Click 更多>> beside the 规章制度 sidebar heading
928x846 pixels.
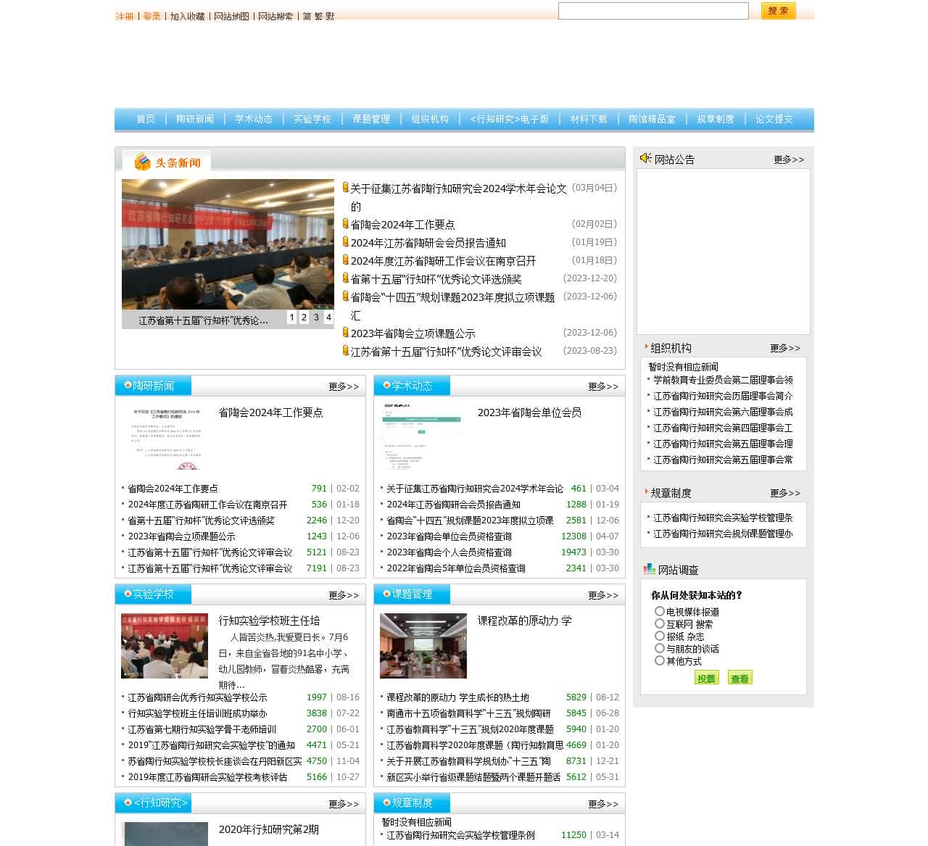point(785,493)
